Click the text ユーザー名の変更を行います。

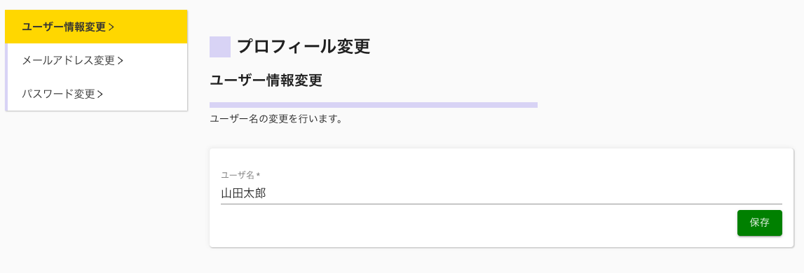pyautogui.click(x=276, y=120)
